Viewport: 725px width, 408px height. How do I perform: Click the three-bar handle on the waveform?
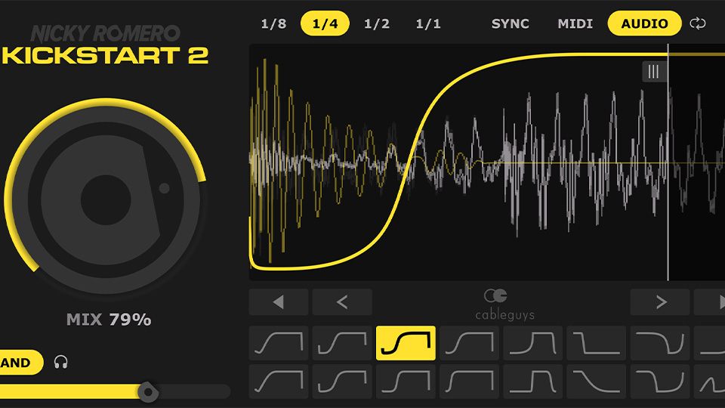click(x=653, y=72)
